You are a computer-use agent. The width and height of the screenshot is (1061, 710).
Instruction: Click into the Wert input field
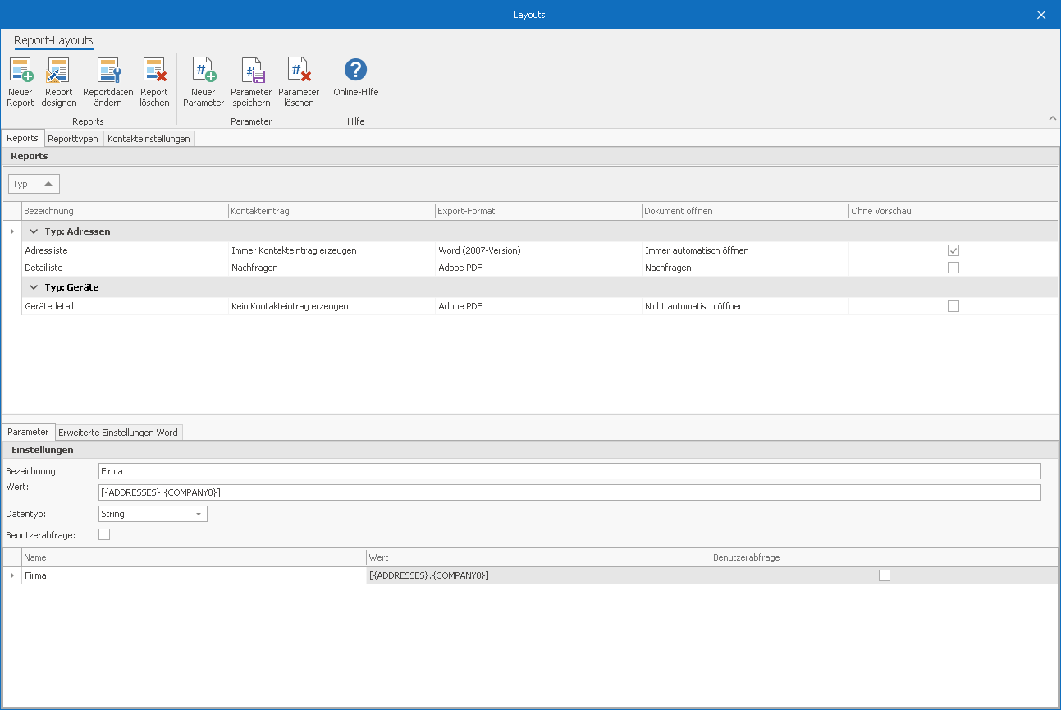coord(569,492)
